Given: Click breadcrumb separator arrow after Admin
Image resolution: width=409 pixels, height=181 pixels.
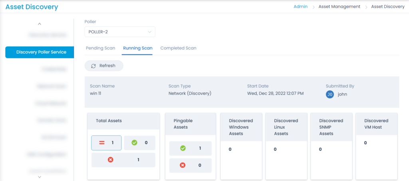Looking at the screenshot, I should click(x=314, y=7).
